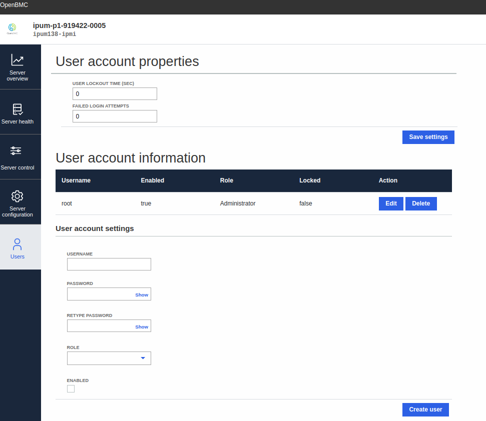
Task: Click the OpenBMC logo in header
Action: point(12,28)
